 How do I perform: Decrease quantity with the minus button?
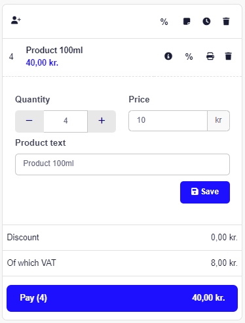29,121
